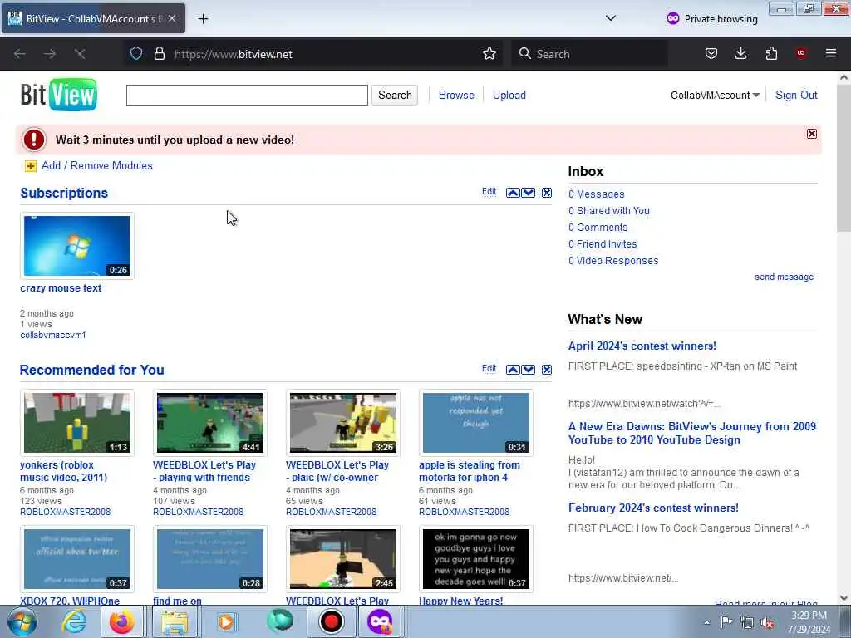Remove the Subscriptions module
The height and width of the screenshot is (638, 851).
coord(547,193)
